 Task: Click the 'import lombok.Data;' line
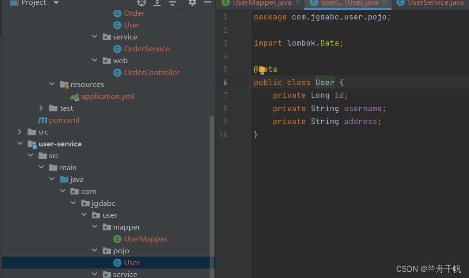[x=298, y=43]
